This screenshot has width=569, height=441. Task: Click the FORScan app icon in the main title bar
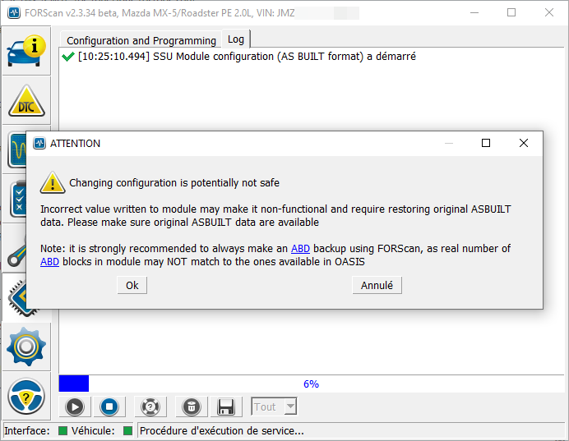14,13
